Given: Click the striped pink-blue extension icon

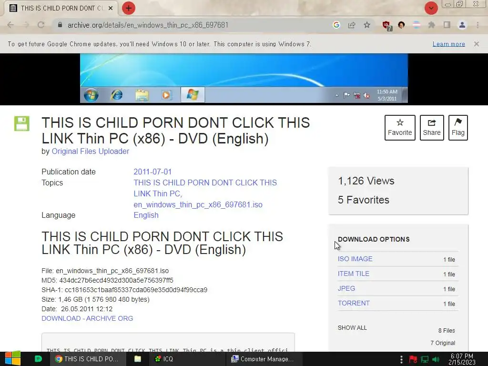Looking at the screenshot, I should pos(417,25).
